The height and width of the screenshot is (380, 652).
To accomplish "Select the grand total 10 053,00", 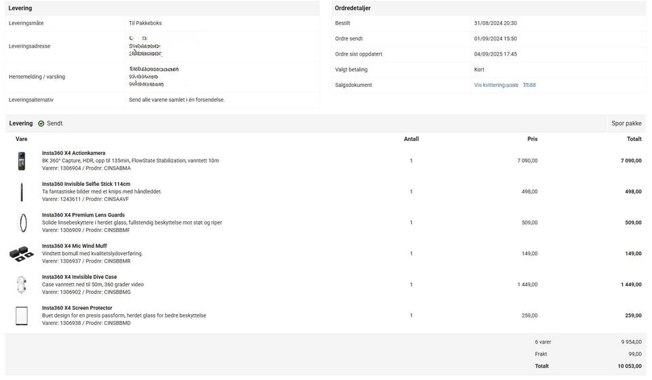I will click(630, 366).
